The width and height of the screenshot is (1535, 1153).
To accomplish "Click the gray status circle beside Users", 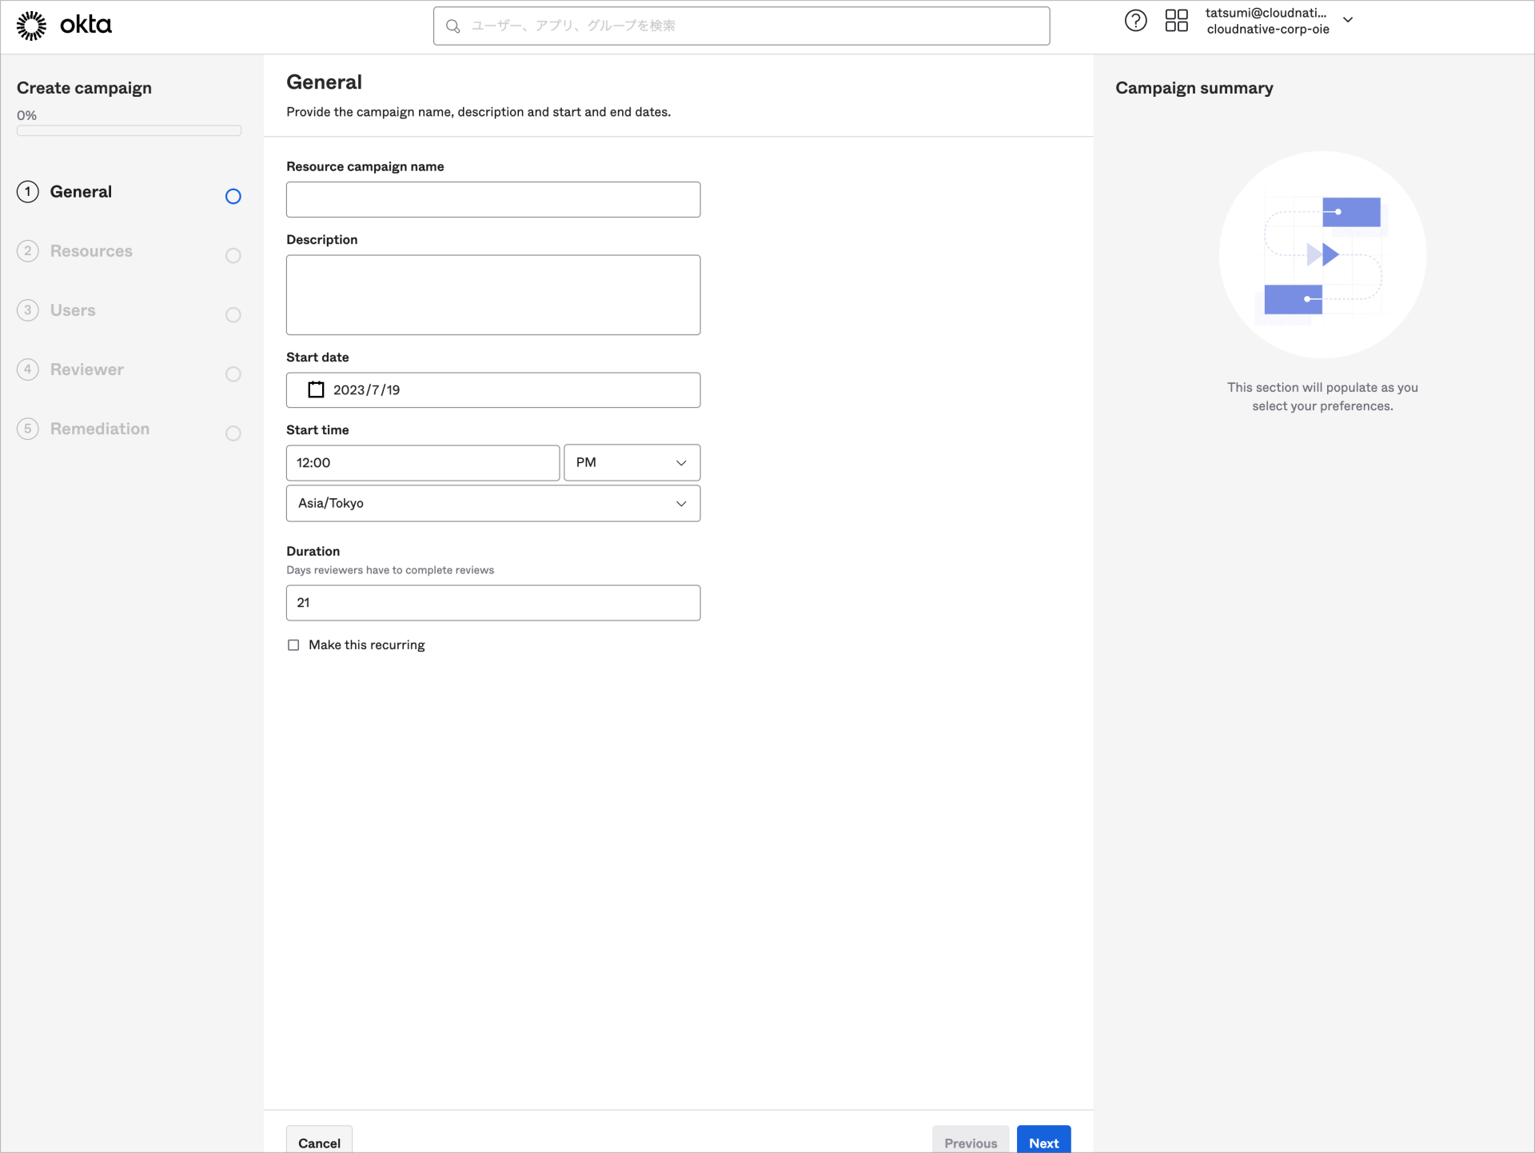I will [233, 314].
